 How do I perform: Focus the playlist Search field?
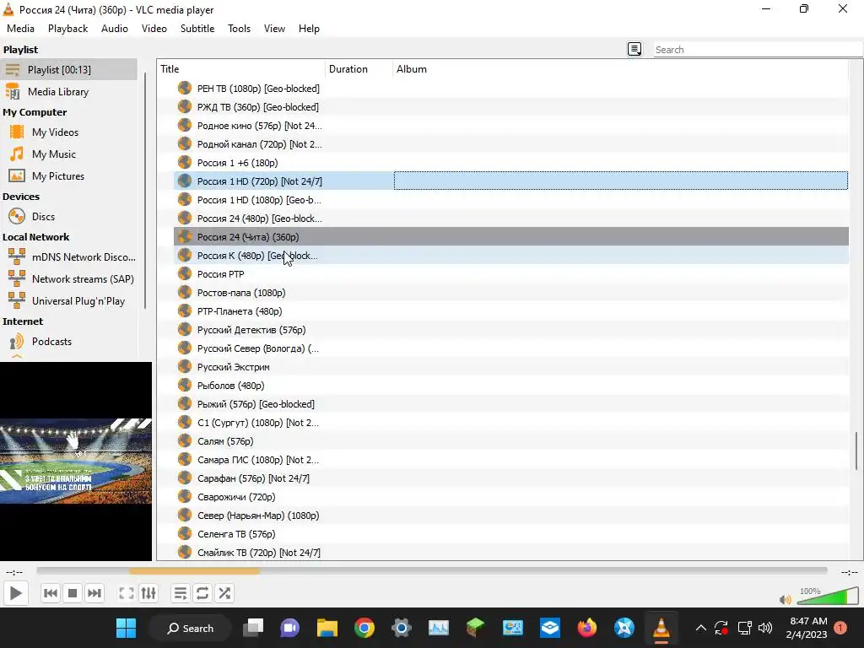click(758, 50)
